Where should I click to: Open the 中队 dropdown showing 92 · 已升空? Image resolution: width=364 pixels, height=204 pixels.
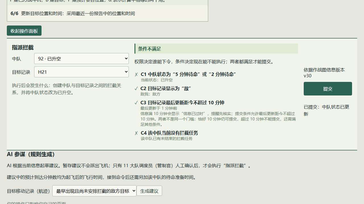[81, 59]
